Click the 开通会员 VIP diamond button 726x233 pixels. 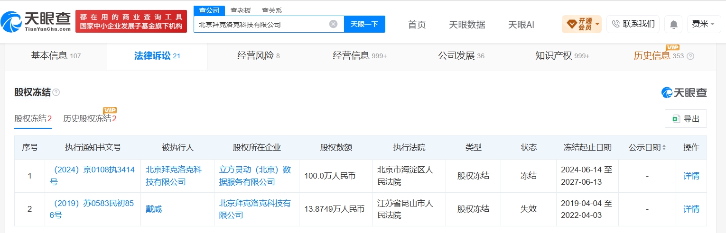tap(578, 24)
